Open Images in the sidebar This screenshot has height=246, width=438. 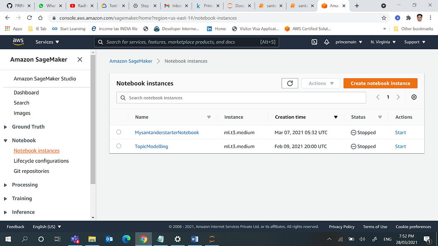pyautogui.click(x=22, y=113)
